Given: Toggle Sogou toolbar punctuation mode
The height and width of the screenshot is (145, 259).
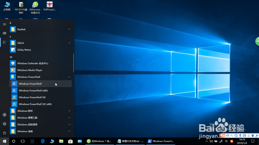Looking at the screenshot, I should coord(232,136).
